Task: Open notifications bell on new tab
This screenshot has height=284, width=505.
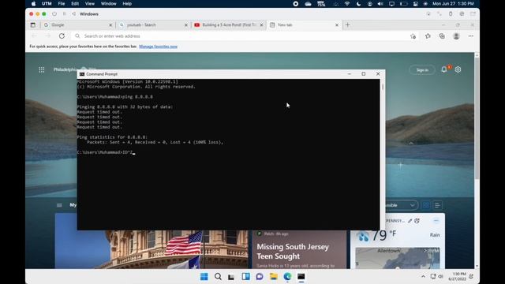Action: click(x=444, y=69)
